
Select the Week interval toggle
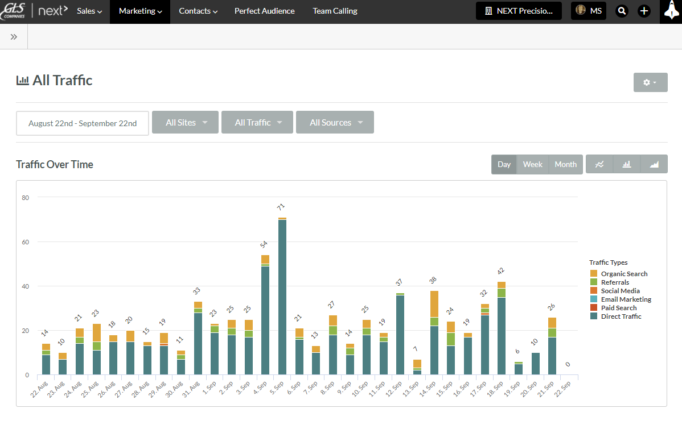tap(532, 164)
